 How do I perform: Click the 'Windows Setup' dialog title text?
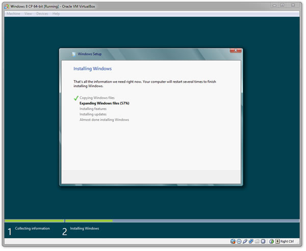(90, 54)
